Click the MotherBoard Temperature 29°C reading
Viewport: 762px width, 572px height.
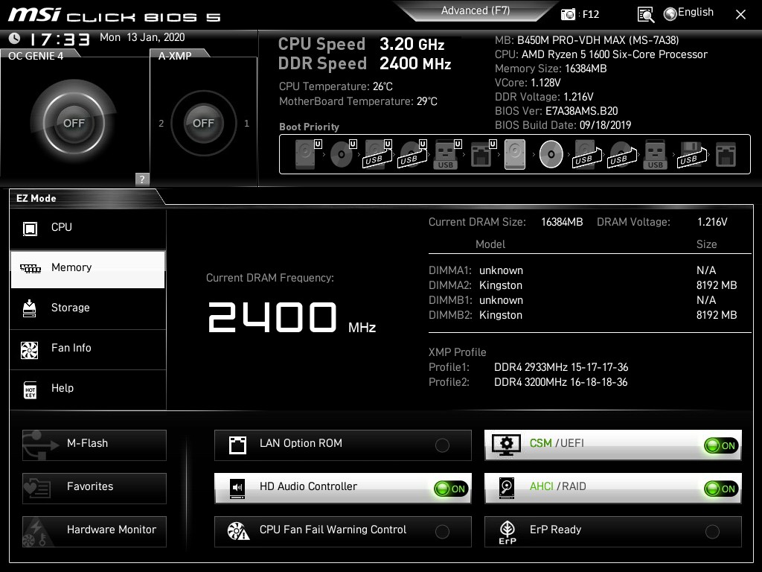point(358,101)
